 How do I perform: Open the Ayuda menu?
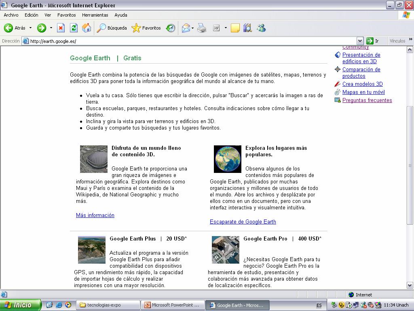point(121,15)
